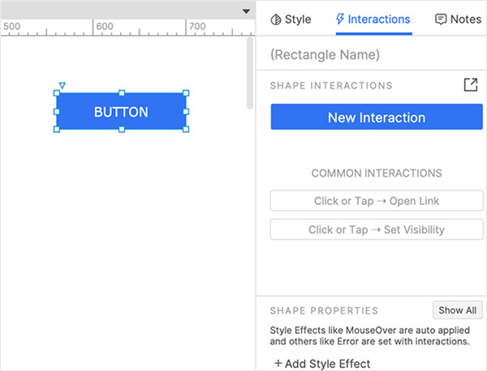487x371 pixels.
Task: Click the corner radius triangle handle above the button
Action: [x=62, y=85]
